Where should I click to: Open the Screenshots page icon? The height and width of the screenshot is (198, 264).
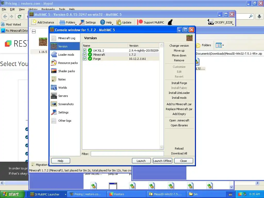point(54,104)
